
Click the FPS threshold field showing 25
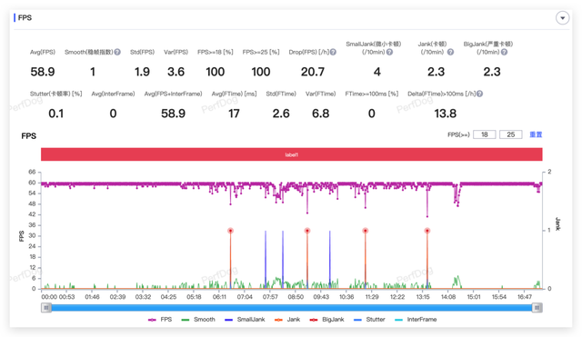511,134
